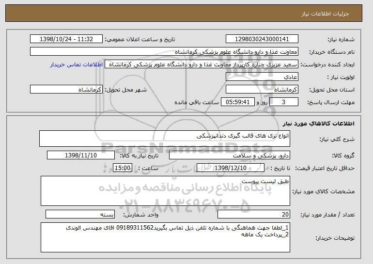The height and width of the screenshot is (264, 373).
Task: Select the remaining time field 05:59:41
Action: [x=238, y=102]
